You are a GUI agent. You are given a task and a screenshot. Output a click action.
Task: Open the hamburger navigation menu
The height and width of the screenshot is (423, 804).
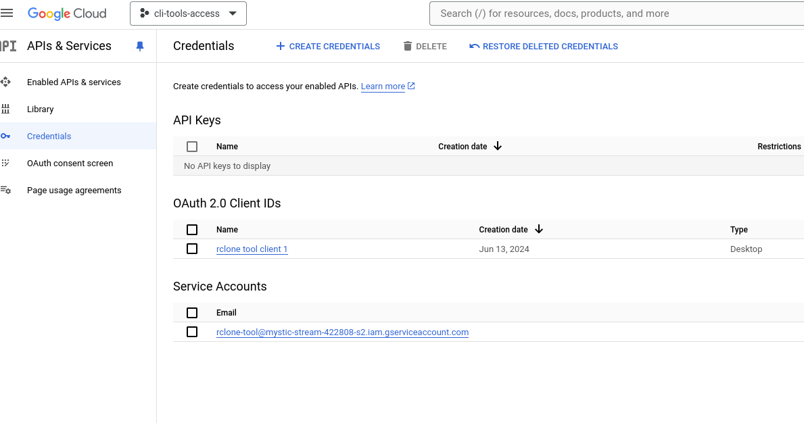[7, 14]
